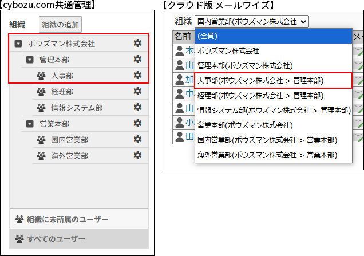
Task: Click group icon of すべてのユーザー
Action: pyautogui.click(x=19, y=239)
